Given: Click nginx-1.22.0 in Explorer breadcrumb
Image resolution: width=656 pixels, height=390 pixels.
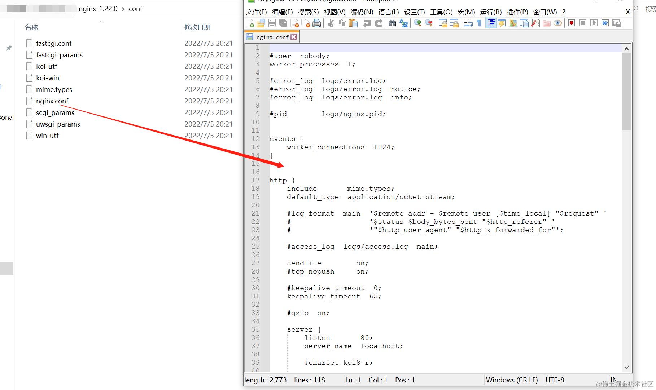Looking at the screenshot, I should pos(98,9).
